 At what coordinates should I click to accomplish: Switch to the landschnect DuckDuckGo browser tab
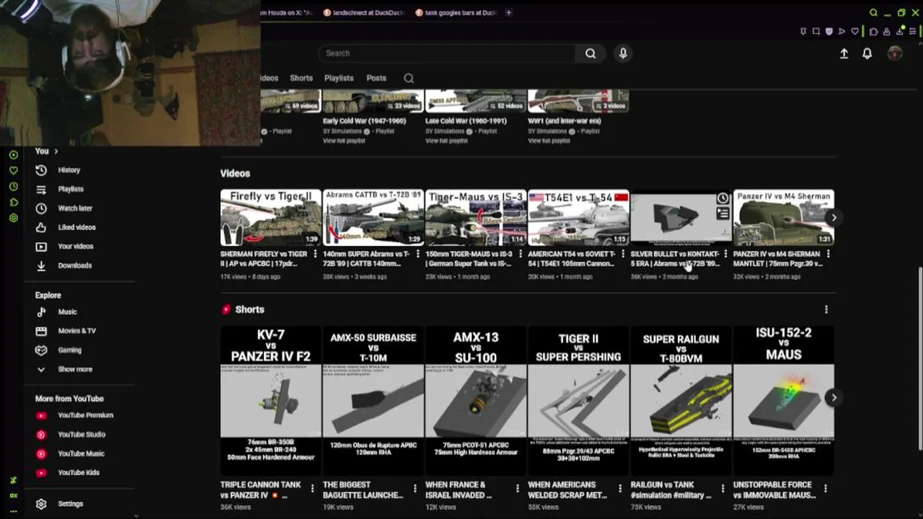364,13
